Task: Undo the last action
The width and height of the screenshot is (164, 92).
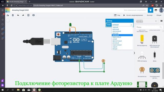Action: pos(18,15)
